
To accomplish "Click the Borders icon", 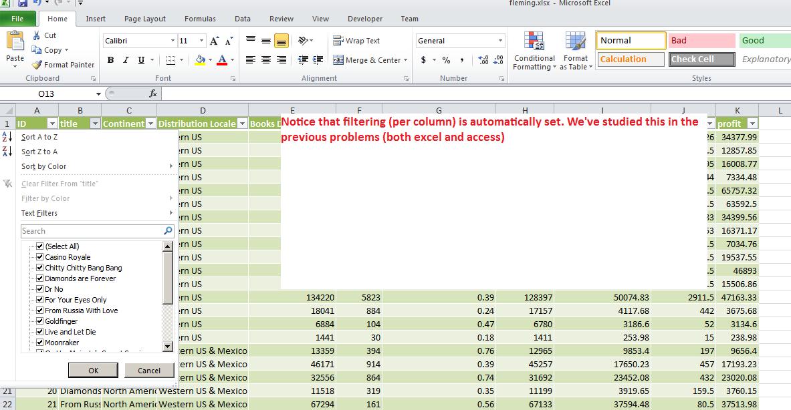I will 171,60.
